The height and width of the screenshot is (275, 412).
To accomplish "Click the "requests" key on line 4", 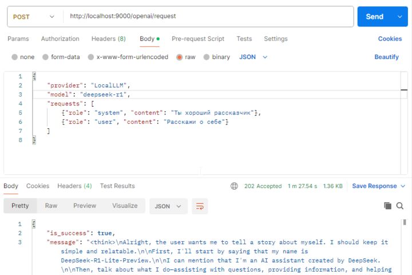I will (65, 104).
